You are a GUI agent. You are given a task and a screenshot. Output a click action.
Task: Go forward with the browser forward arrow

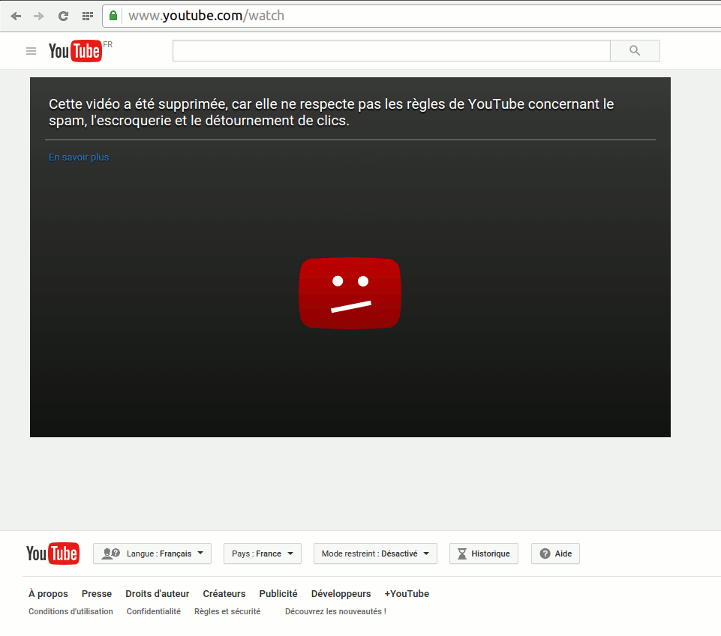click(x=39, y=16)
